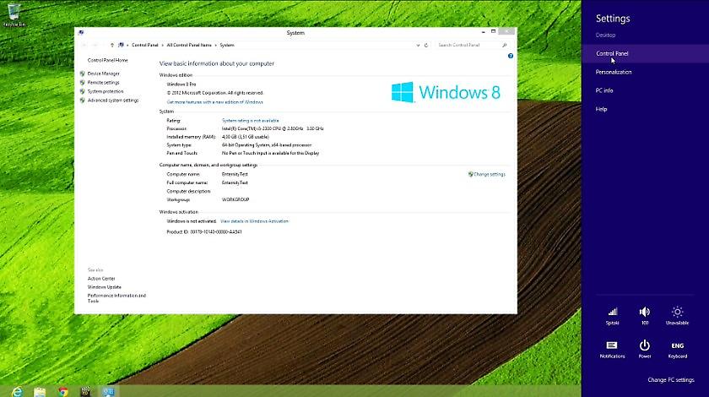The image size is (709, 397).
Task: Open System protection link
Action: click(x=106, y=91)
